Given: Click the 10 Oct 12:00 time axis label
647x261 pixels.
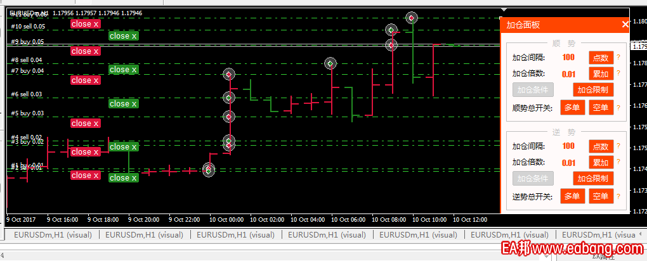Looking at the screenshot, I should coord(470,220).
